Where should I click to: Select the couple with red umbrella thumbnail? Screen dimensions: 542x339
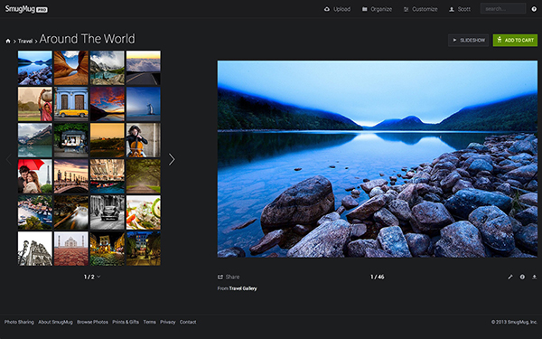click(35, 176)
